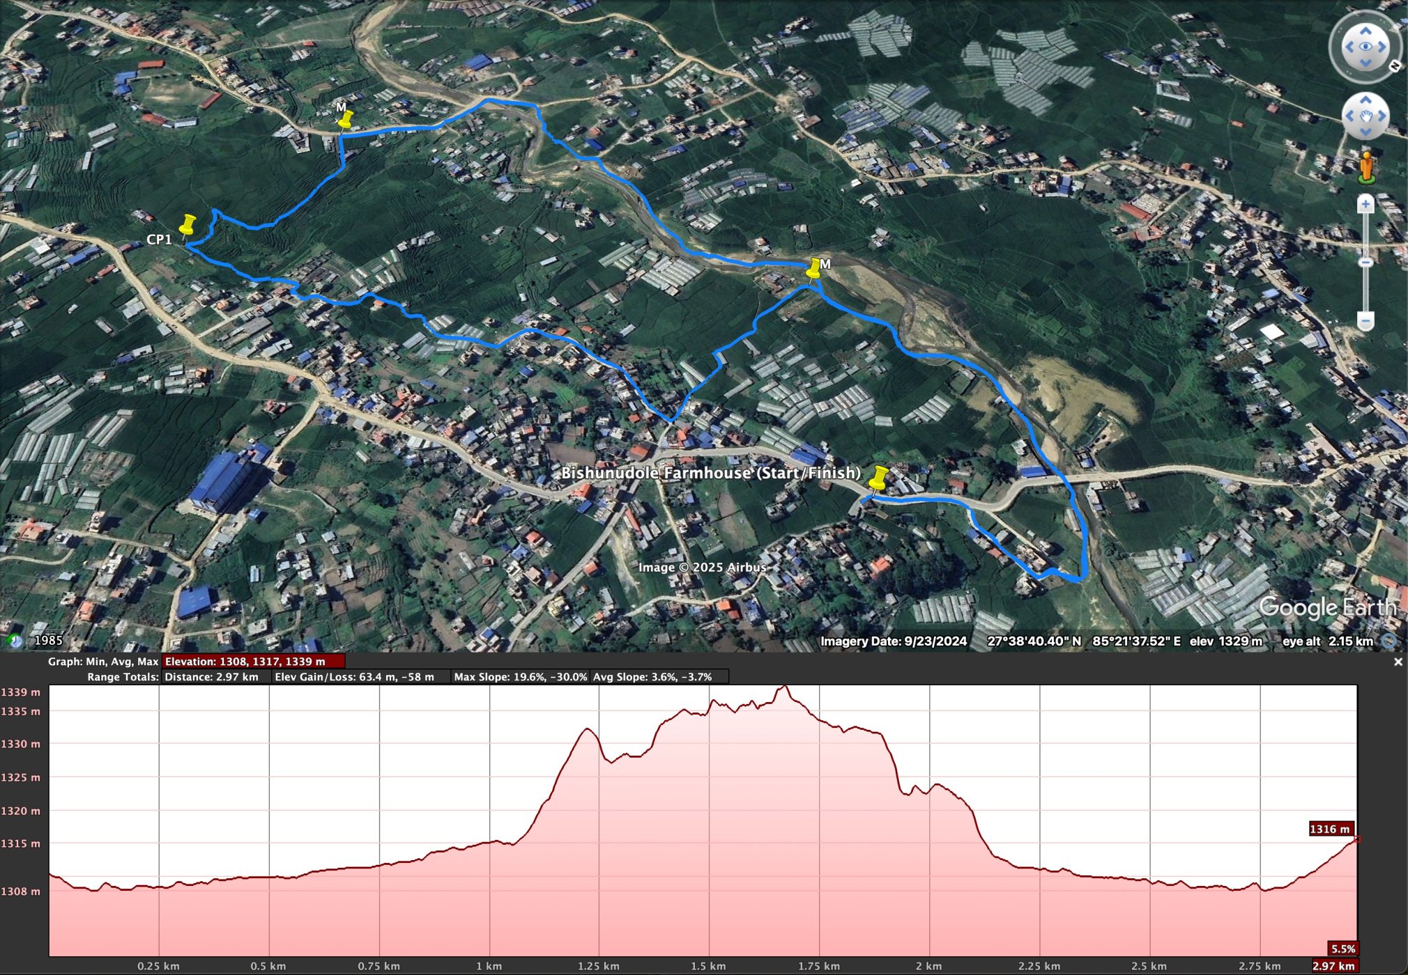1408x975 pixels.
Task: Toggle the Max Slope metric
Action: coord(520,677)
